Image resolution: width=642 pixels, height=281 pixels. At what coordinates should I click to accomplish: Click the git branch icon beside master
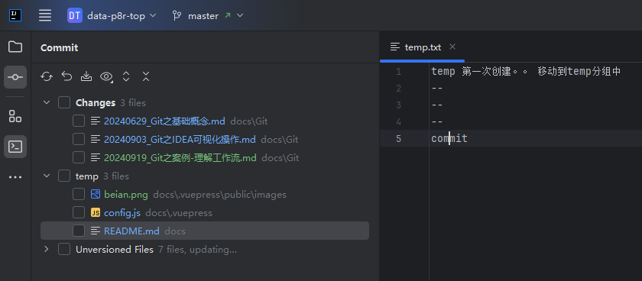(x=177, y=15)
